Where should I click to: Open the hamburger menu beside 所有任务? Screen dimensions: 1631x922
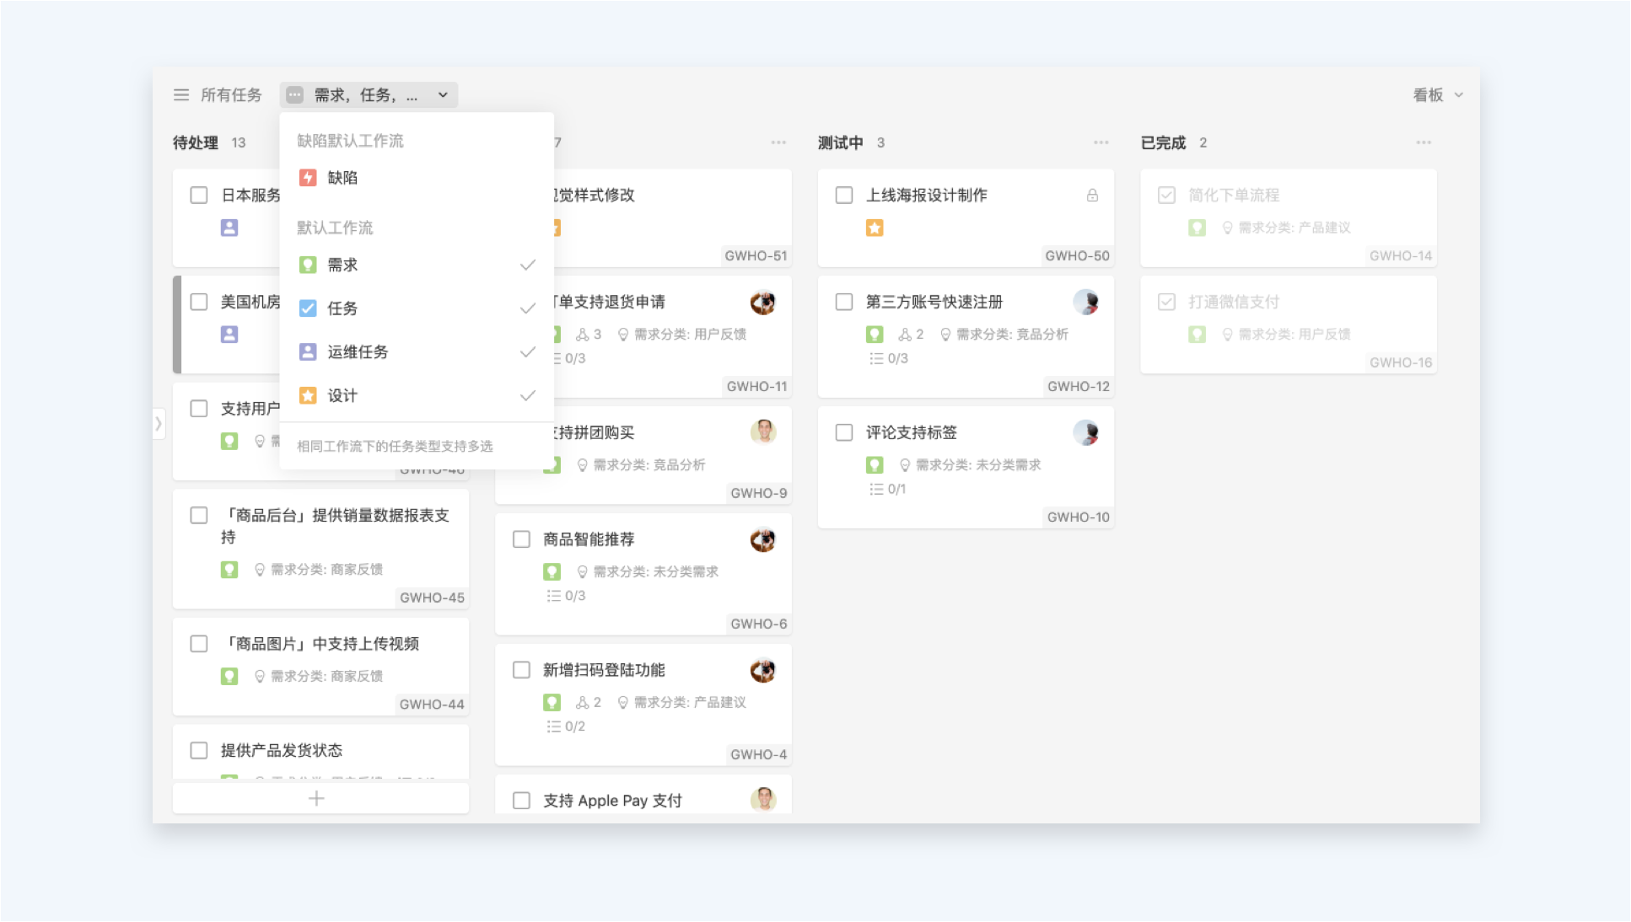[180, 95]
